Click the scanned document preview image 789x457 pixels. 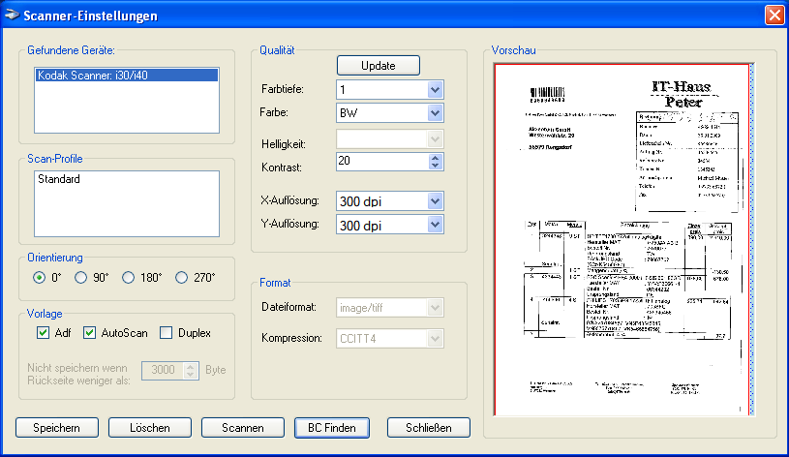[624, 239]
